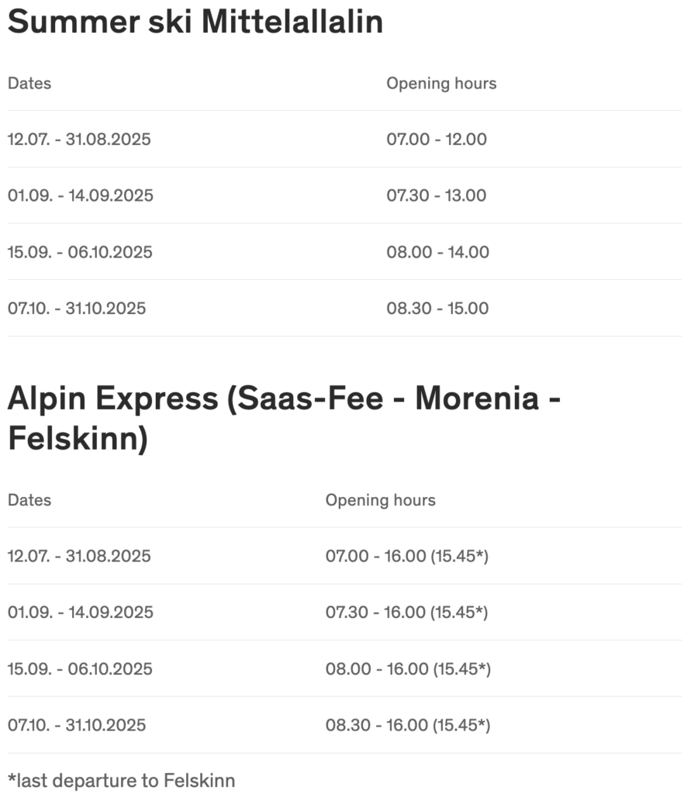Click 12.07. - 31.08.2025 in Summer ski table
This screenshot has width=684, height=794.
[x=79, y=140]
